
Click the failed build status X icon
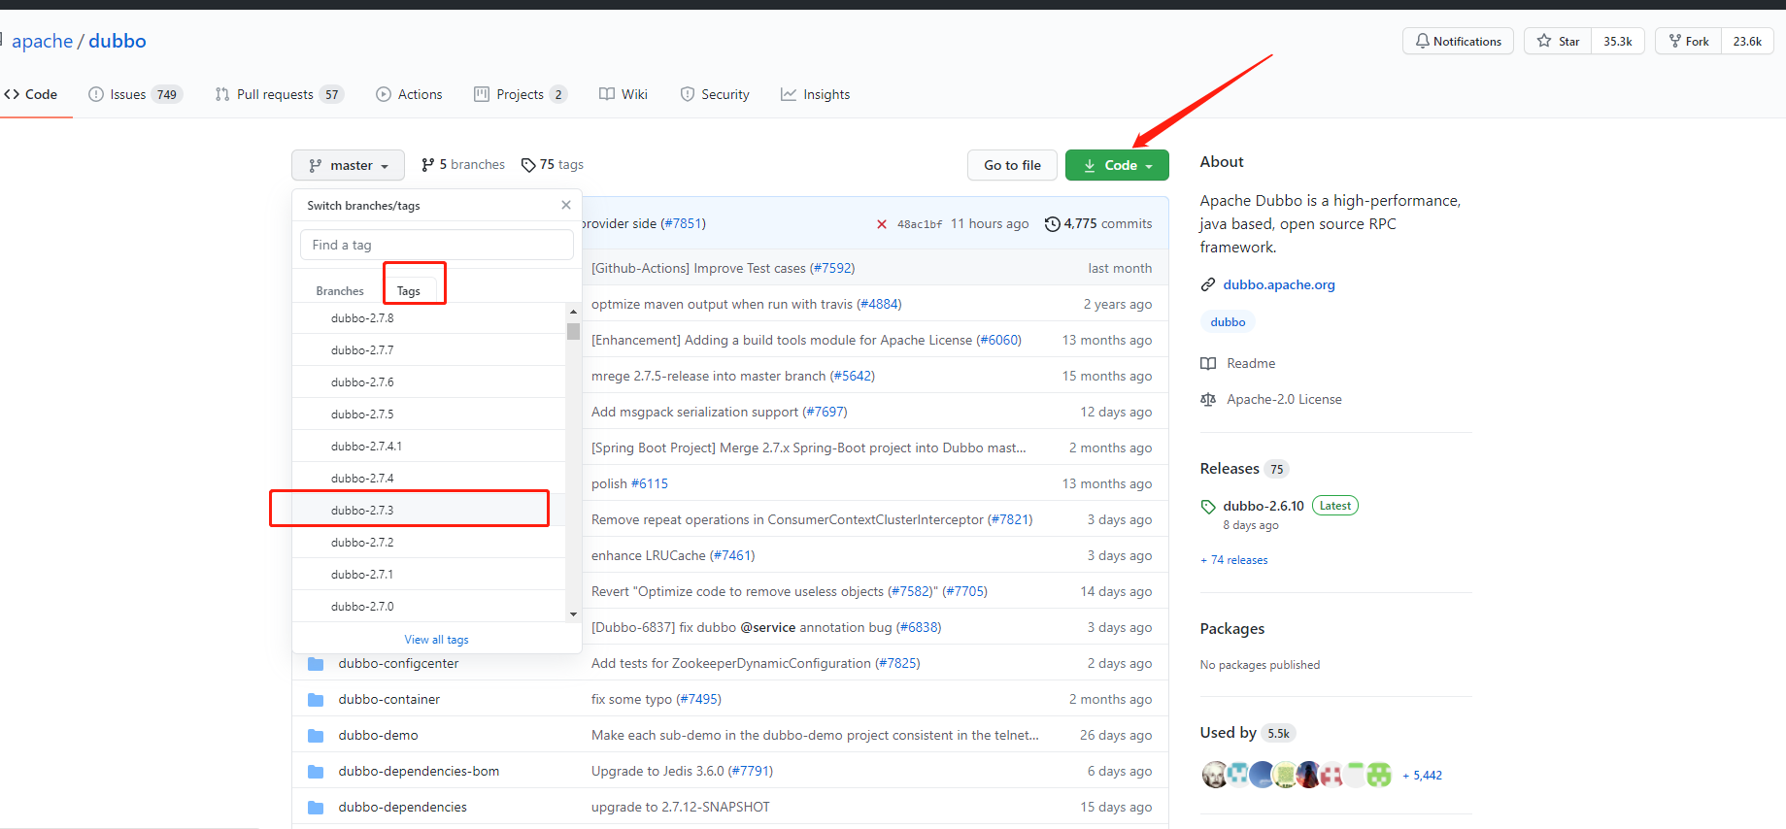[x=882, y=224]
